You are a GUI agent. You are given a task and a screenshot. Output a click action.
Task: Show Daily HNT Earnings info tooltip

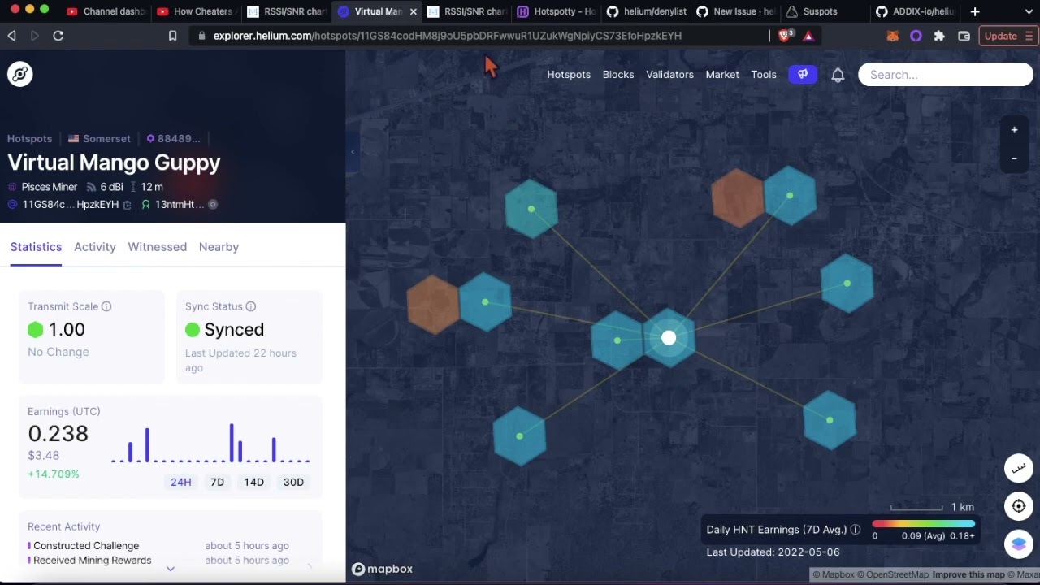tap(855, 530)
